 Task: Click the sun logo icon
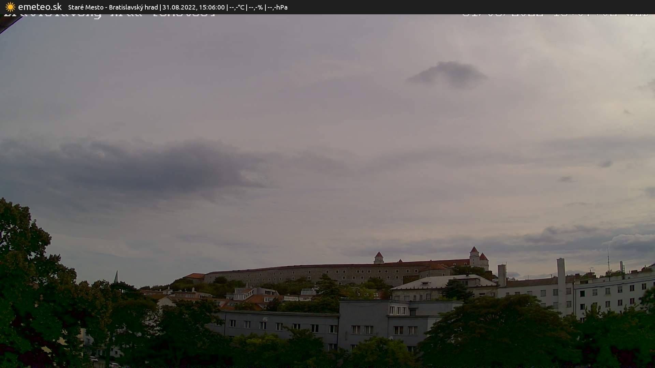point(11,7)
